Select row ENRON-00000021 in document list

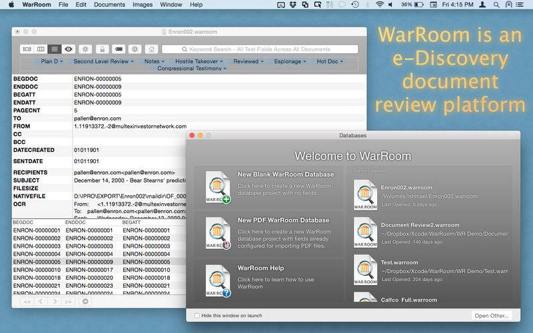(x=99, y=286)
